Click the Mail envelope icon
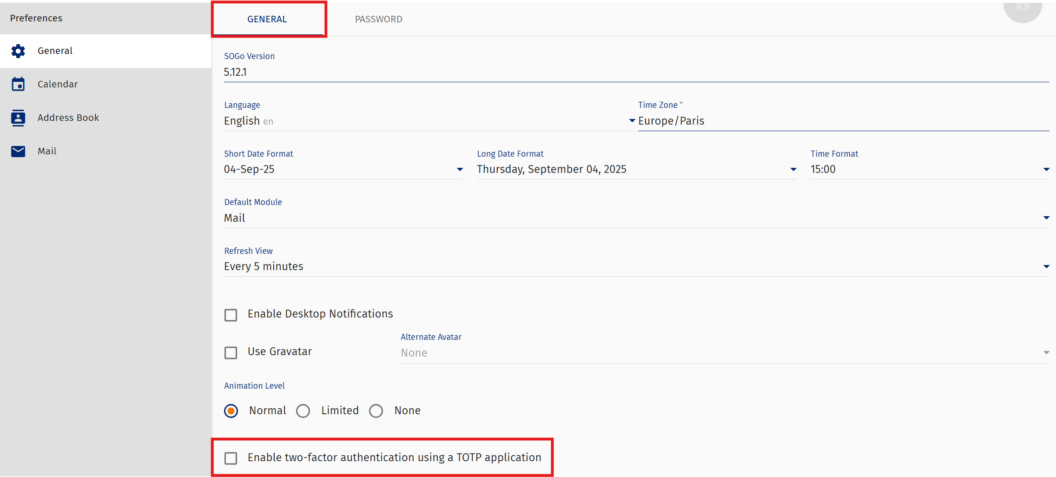Viewport: 1056px width, 477px height. coord(18,151)
